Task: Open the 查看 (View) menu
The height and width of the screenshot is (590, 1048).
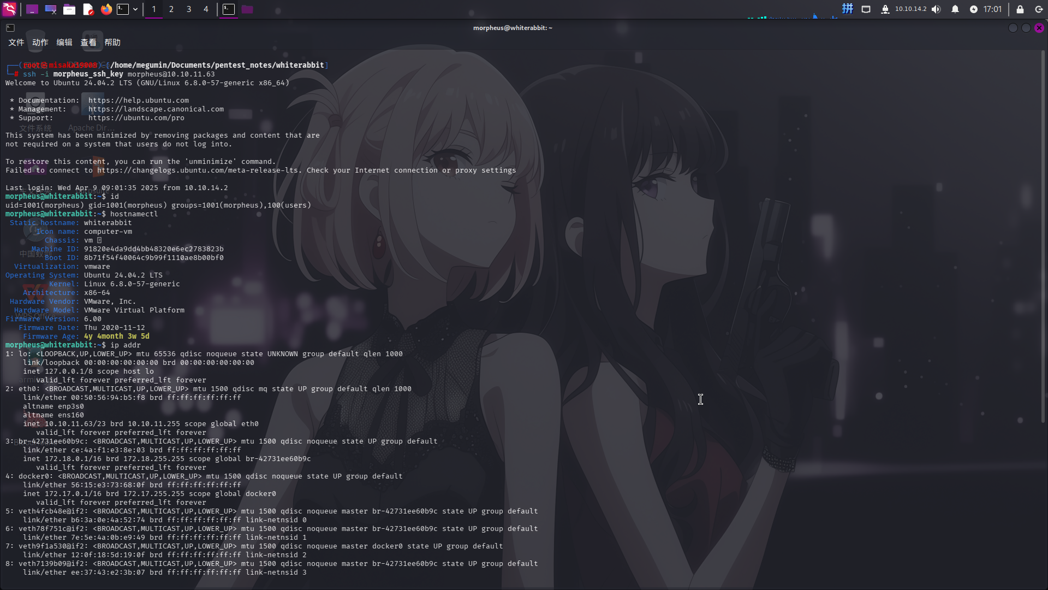Action: point(88,43)
